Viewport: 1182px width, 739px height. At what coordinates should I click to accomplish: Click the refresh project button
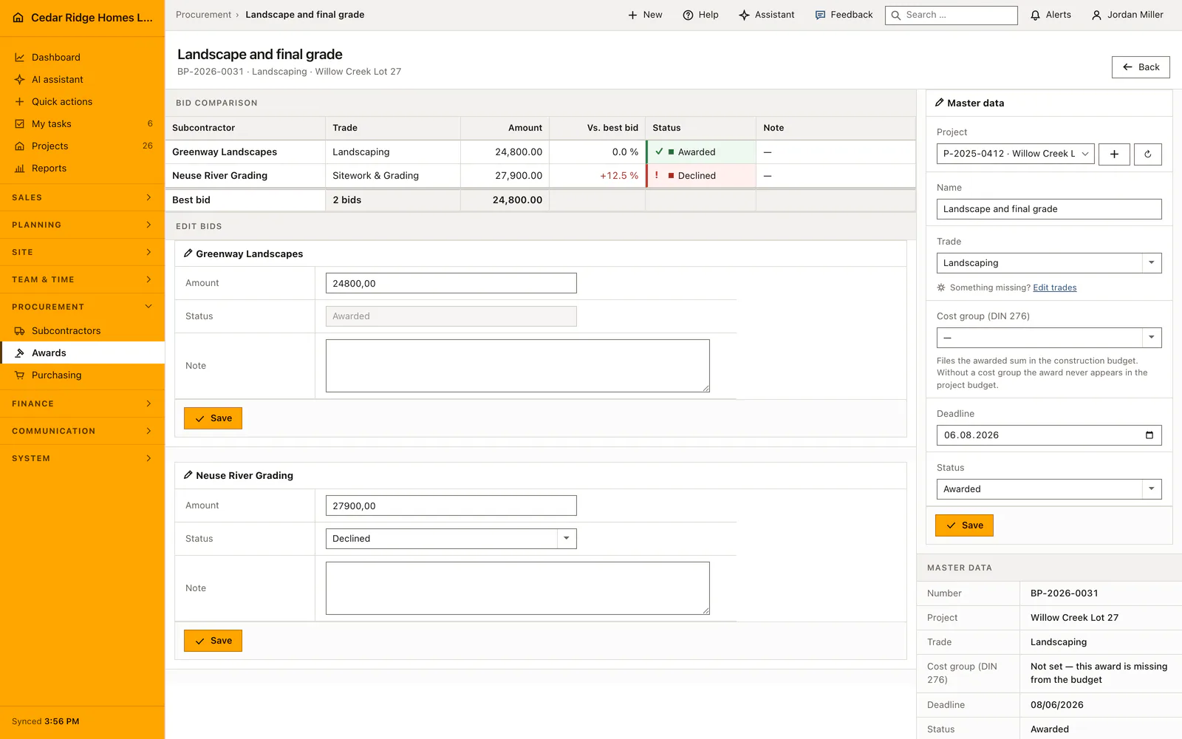click(x=1148, y=154)
